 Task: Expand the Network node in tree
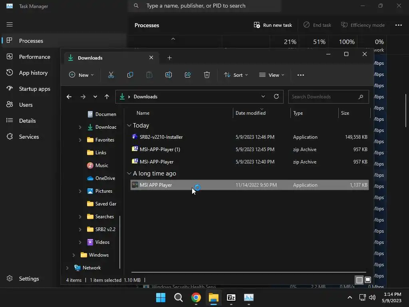[x=67, y=268]
